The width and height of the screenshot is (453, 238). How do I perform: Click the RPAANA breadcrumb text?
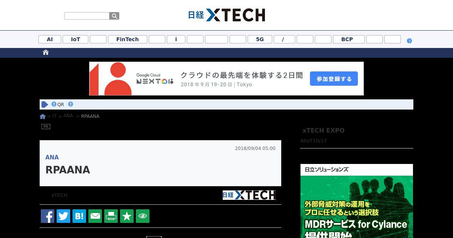point(90,116)
